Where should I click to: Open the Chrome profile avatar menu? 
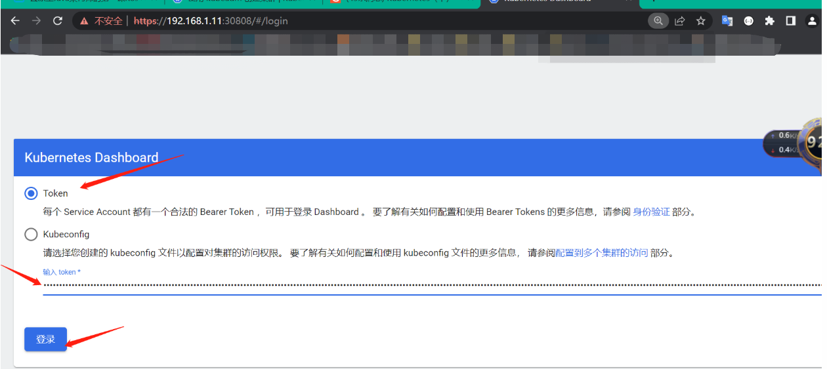tap(812, 21)
